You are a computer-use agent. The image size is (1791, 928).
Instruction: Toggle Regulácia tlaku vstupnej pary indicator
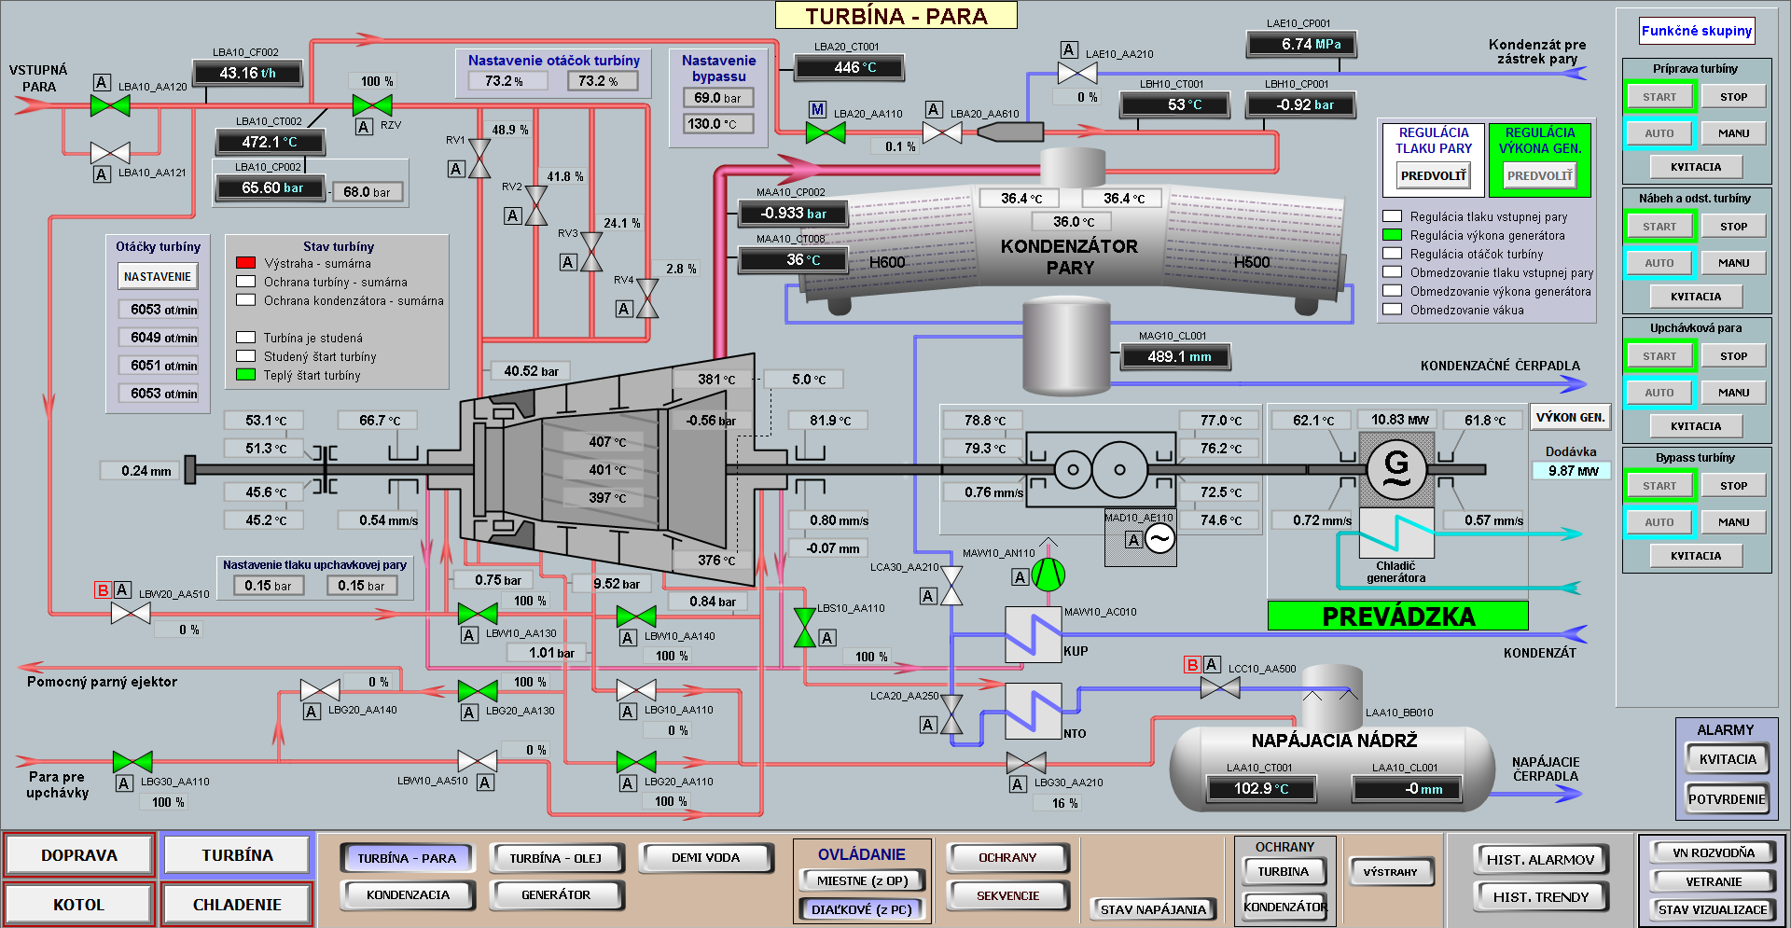tap(1392, 216)
